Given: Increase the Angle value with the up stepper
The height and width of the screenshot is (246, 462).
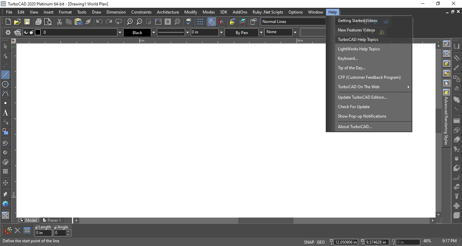Looking at the screenshot, I should pyautogui.click(x=69, y=231).
